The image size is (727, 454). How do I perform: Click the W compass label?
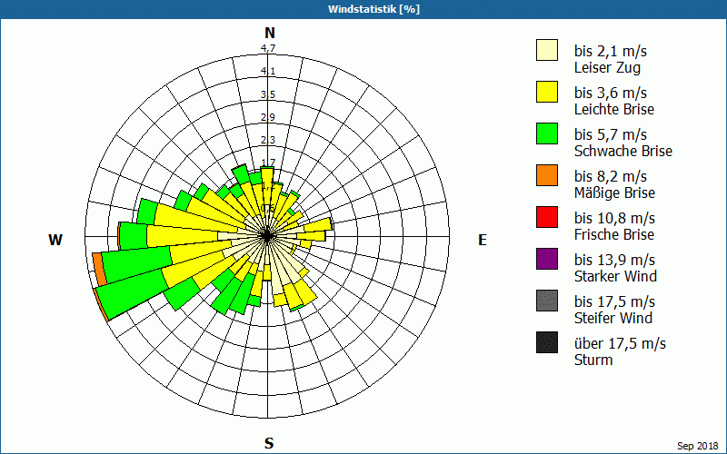click(x=55, y=240)
